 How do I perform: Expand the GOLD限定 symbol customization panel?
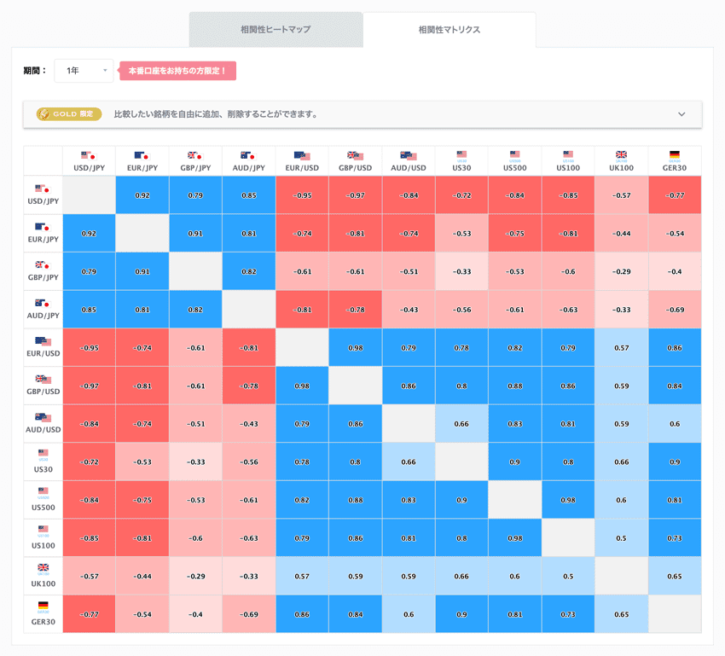pyautogui.click(x=681, y=113)
